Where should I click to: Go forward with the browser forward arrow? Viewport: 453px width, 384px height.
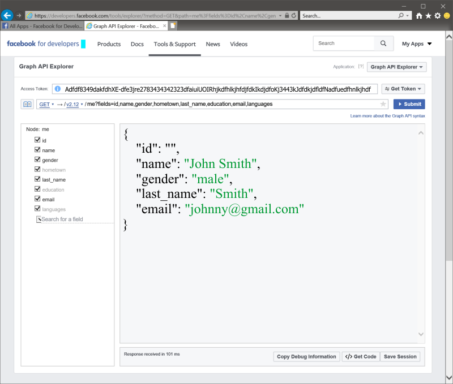pos(19,16)
